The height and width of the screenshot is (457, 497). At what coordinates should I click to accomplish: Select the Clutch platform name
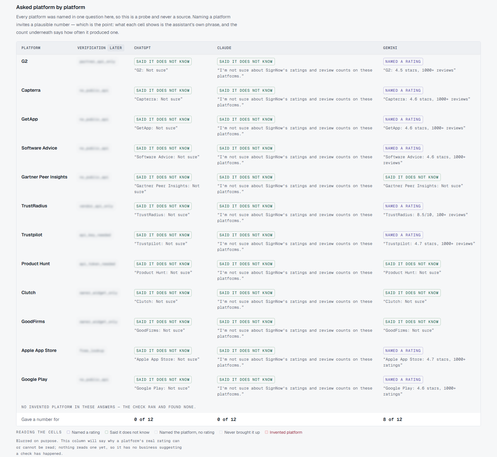pos(29,293)
